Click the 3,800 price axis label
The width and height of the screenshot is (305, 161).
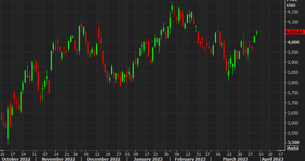coord(293,83)
